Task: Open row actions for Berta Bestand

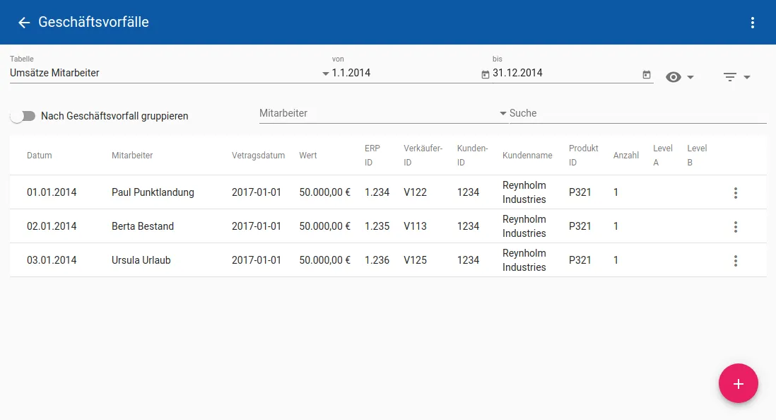Action: (x=736, y=226)
